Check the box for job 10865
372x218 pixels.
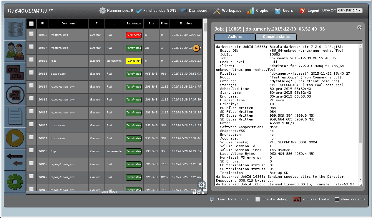tap(31, 73)
